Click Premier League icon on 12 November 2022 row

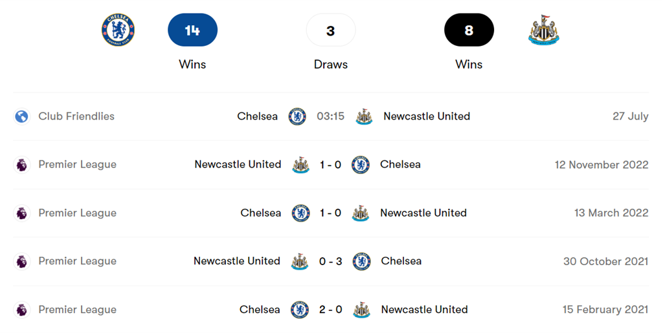click(x=22, y=165)
